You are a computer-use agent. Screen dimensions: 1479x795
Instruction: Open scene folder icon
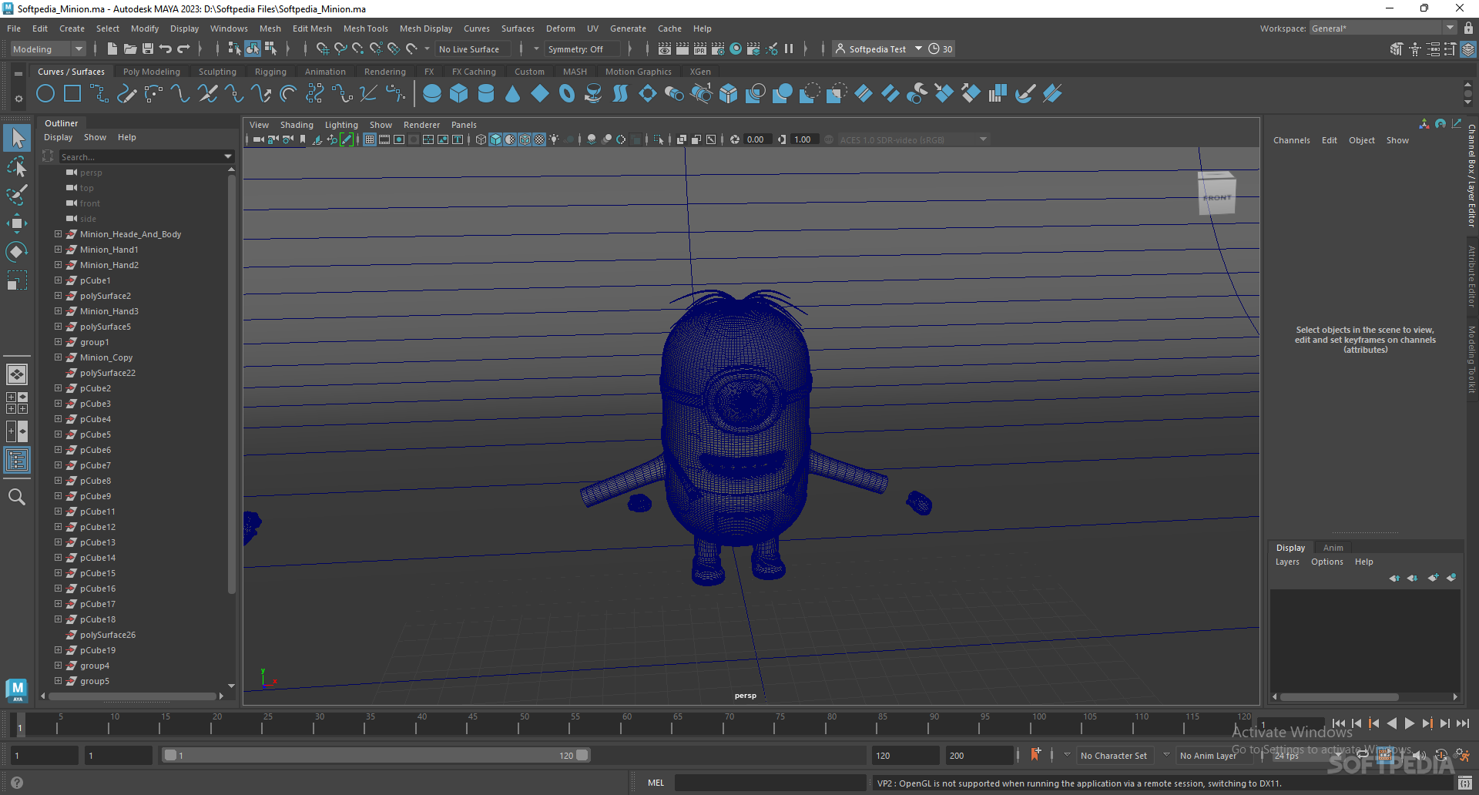130,49
